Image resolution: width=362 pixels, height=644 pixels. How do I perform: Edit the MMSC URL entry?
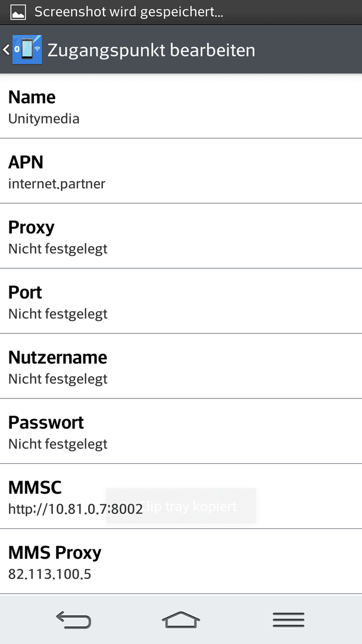click(x=181, y=496)
